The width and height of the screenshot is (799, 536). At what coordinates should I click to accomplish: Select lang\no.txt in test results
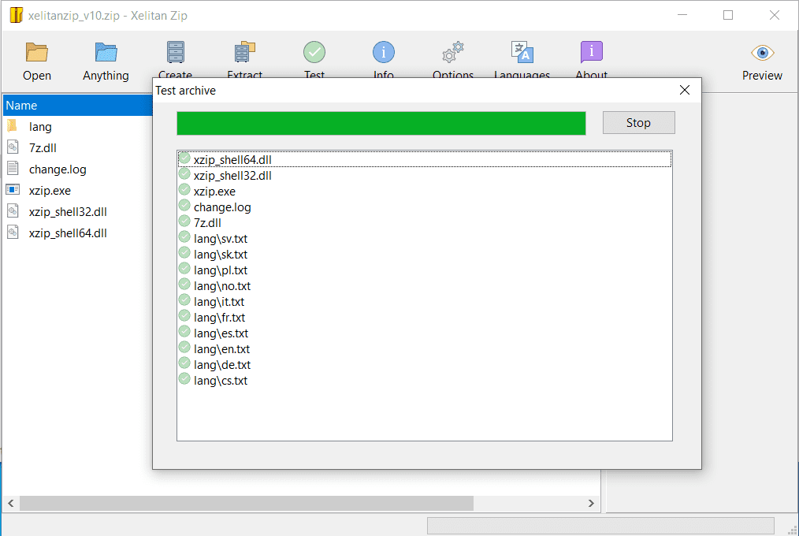tap(222, 286)
